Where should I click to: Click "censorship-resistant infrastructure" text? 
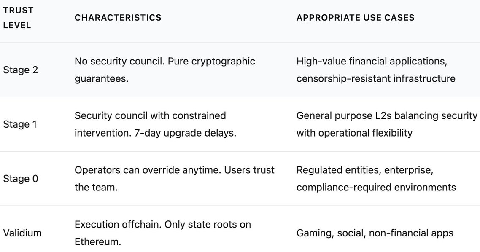pos(375,79)
